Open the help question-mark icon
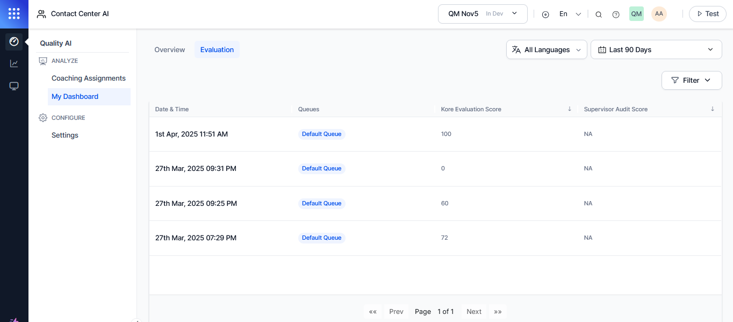This screenshot has height=322, width=733. tap(616, 14)
